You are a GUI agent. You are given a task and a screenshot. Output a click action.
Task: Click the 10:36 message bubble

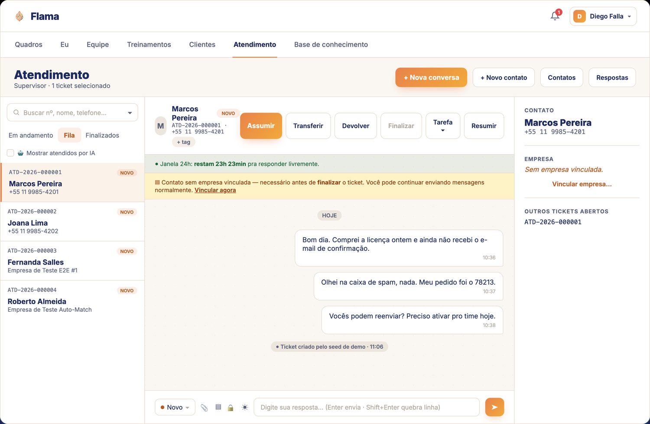[x=399, y=248]
